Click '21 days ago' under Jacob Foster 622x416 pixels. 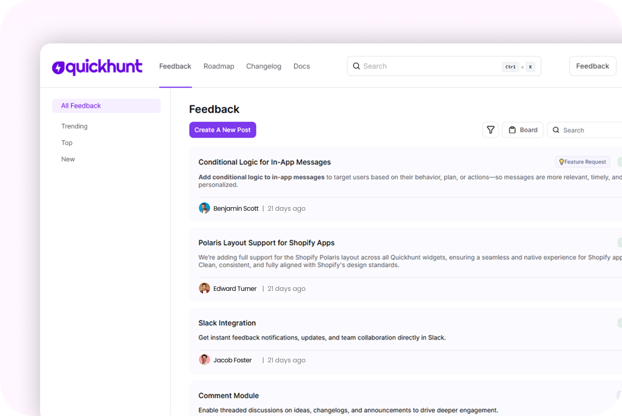[286, 360]
